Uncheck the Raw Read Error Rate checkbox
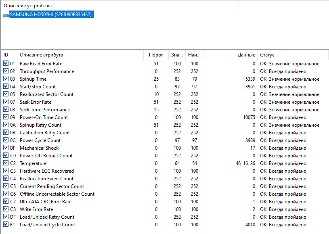Viewport: 329px width, 234px height. 6,64
